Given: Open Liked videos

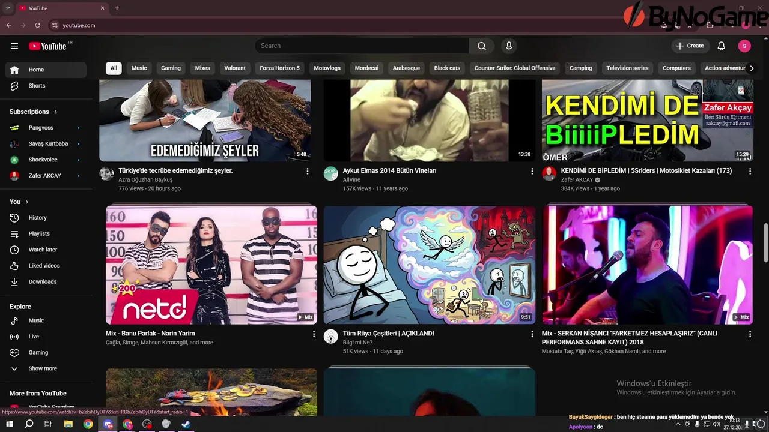Looking at the screenshot, I should click(x=46, y=266).
